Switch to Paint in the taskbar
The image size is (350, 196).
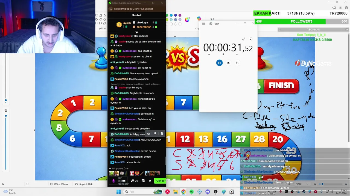pyautogui.click(x=224, y=192)
